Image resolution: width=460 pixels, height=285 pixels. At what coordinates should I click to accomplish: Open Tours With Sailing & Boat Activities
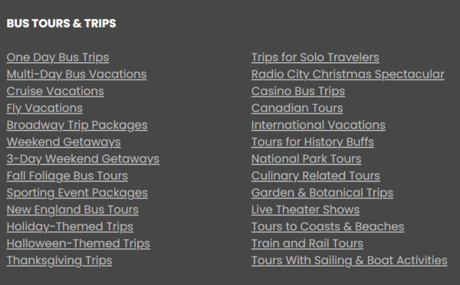tap(350, 260)
